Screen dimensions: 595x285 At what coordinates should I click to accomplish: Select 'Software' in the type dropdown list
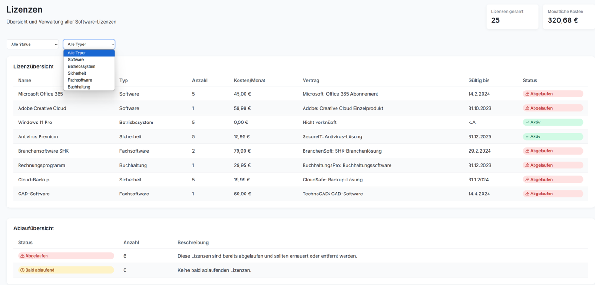[x=76, y=60]
